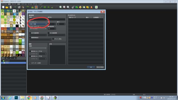
Task: Open the Database gear icon
Action: 73,7
